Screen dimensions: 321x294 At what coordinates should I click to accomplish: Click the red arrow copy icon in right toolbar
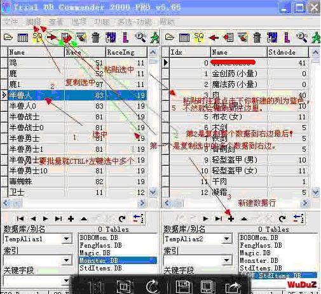[214, 38]
